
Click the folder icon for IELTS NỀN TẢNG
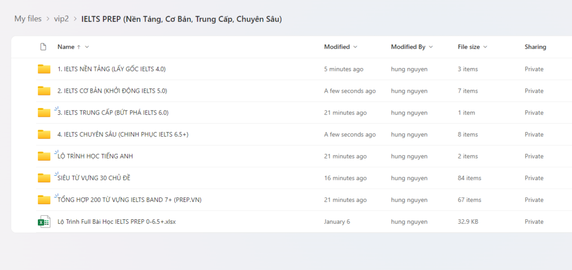pos(44,69)
